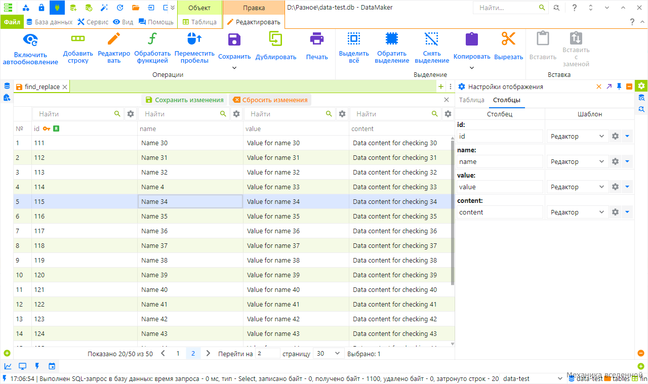The image size is (648, 384).
Task: Go to next page arrow
Action: [x=208, y=354]
